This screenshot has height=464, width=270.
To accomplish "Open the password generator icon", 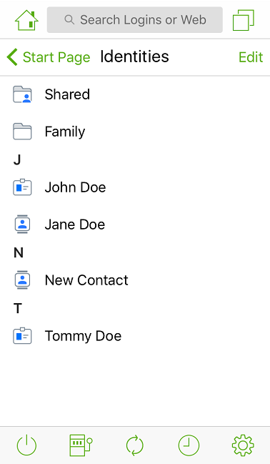I will point(81,445).
